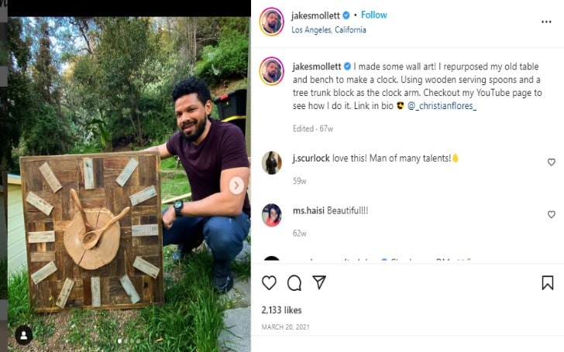This screenshot has height=352, width=564.
Task: Share post via paper plane icon
Action: pyautogui.click(x=318, y=283)
